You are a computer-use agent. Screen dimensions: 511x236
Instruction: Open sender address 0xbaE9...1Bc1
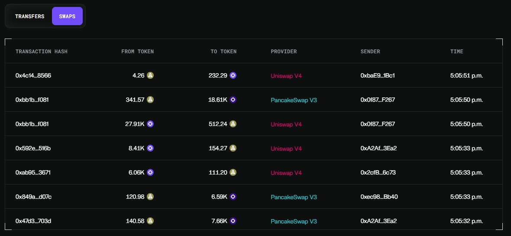tap(377, 76)
